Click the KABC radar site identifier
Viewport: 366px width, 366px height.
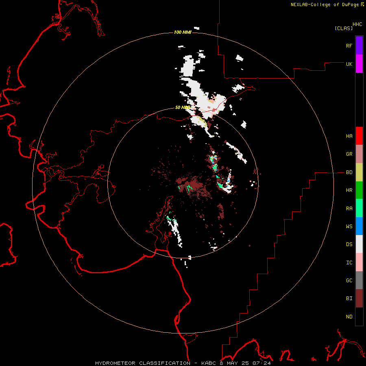coord(209,363)
